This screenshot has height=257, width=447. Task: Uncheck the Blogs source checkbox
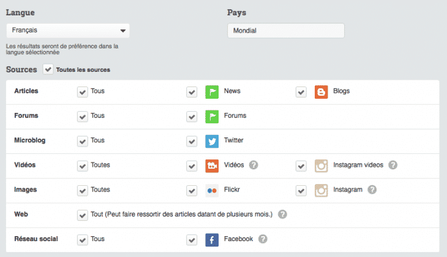tap(301, 91)
